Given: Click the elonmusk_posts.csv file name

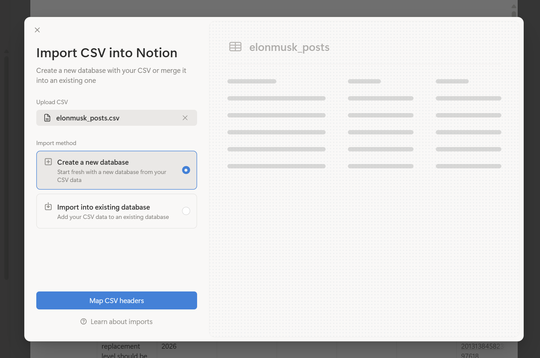Looking at the screenshot, I should click(x=88, y=118).
